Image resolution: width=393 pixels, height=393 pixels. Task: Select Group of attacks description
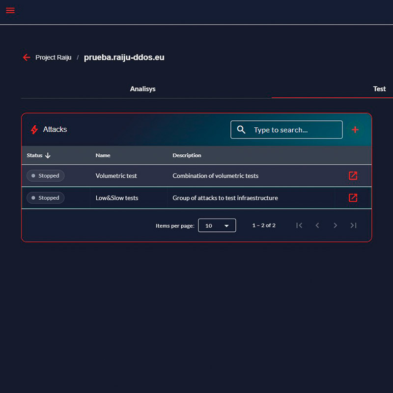[225, 198]
